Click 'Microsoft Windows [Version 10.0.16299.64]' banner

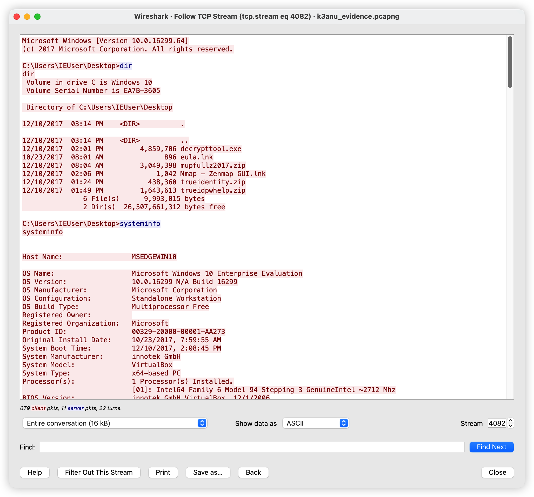[x=105, y=41]
